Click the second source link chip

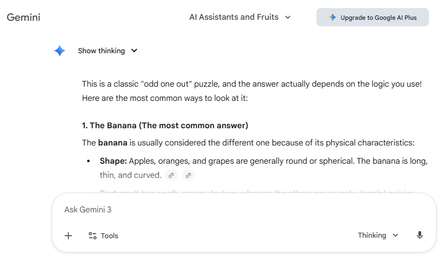pos(188,175)
